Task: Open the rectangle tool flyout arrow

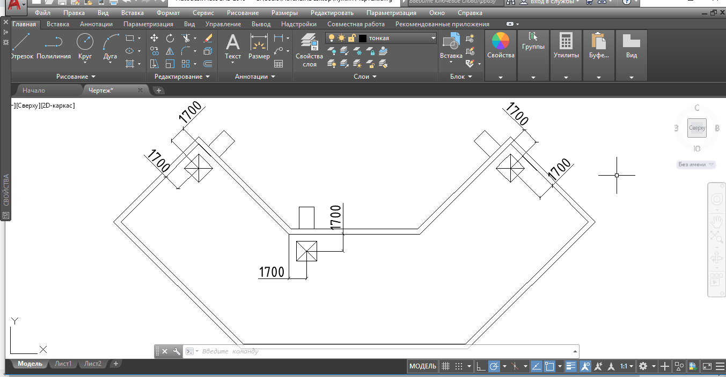Action: pyautogui.click(x=139, y=38)
